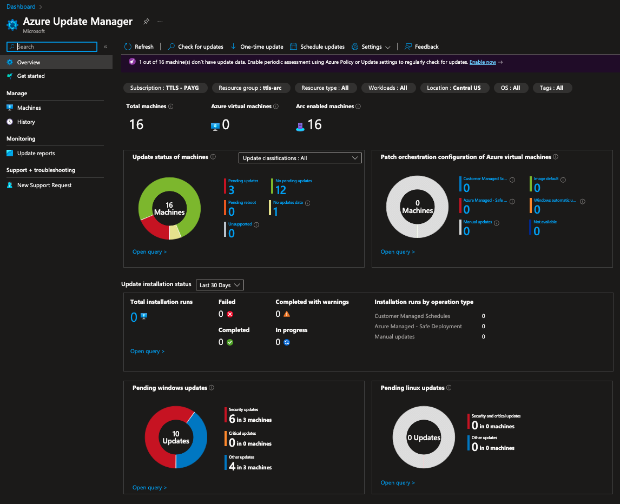Click the info icon beside Arc enabled machines
Viewport: 620px width, 504px height.
358,107
